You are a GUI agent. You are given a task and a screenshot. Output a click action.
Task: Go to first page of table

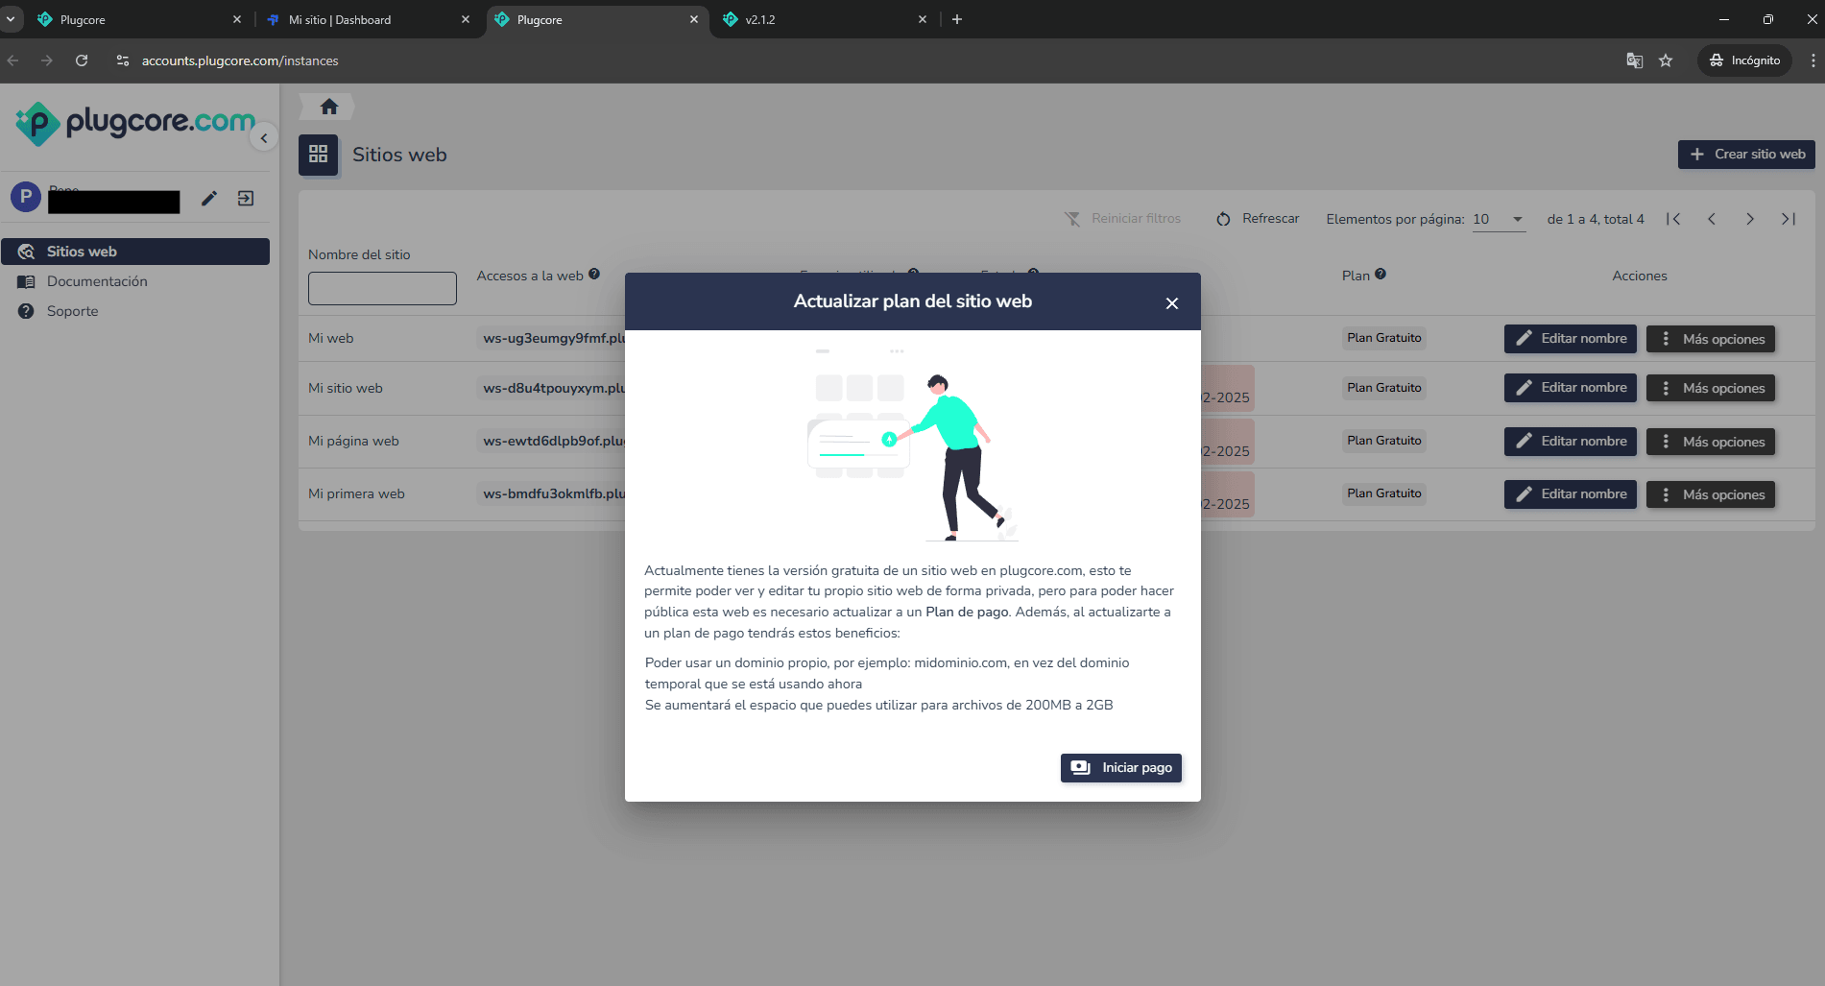coord(1673,219)
